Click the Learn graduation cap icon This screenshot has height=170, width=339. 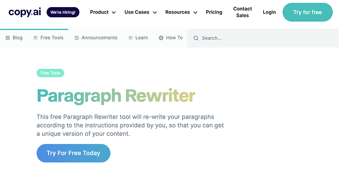(x=130, y=38)
